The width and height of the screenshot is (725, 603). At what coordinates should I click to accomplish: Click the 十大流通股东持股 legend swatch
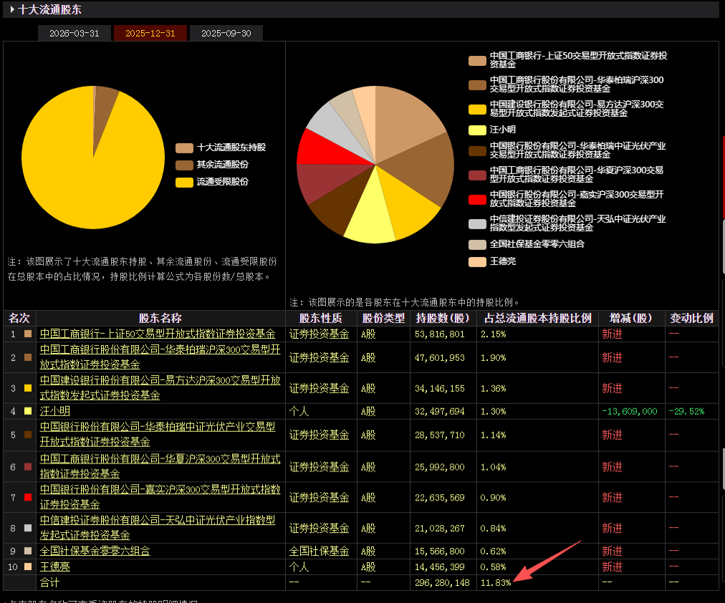coord(184,148)
